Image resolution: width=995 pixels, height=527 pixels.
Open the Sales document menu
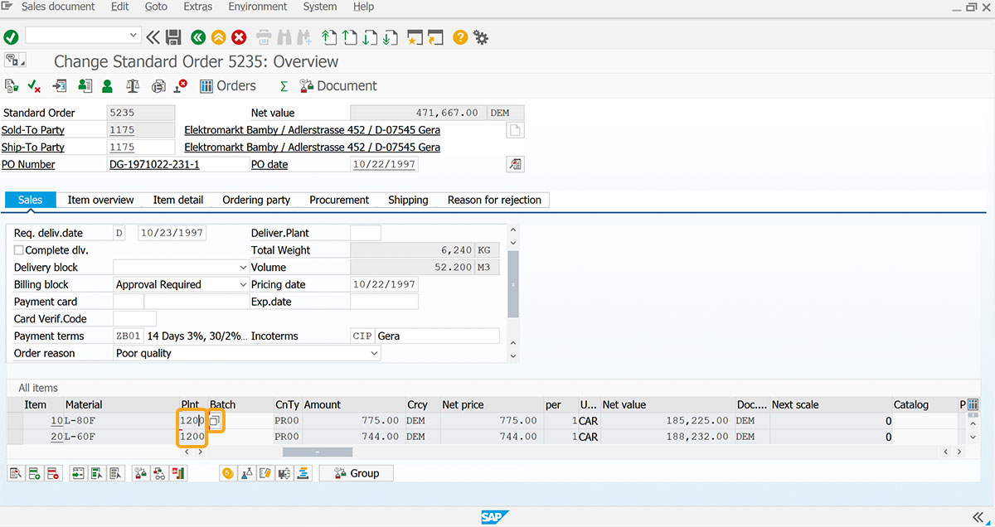(x=58, y=7)
